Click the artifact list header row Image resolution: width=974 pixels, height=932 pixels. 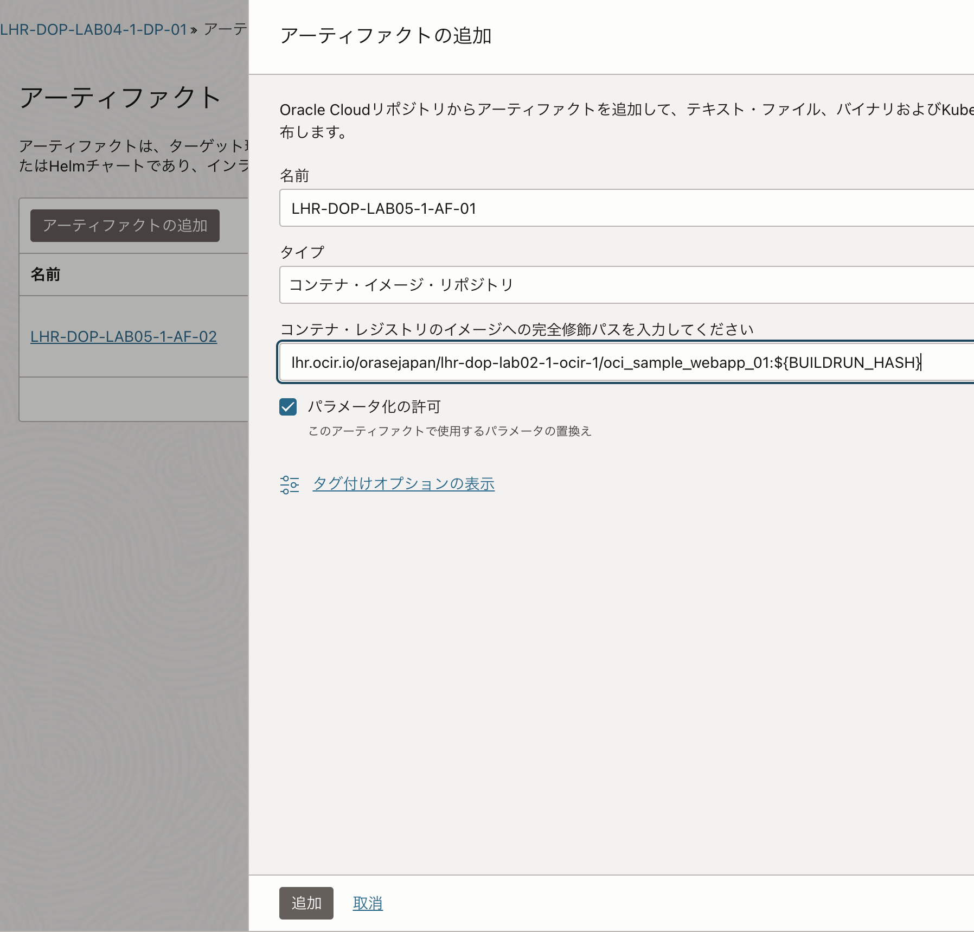pyautogui.click(x=133, y=275)
